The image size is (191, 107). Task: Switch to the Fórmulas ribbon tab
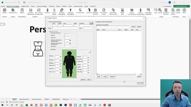click(52, 6)
